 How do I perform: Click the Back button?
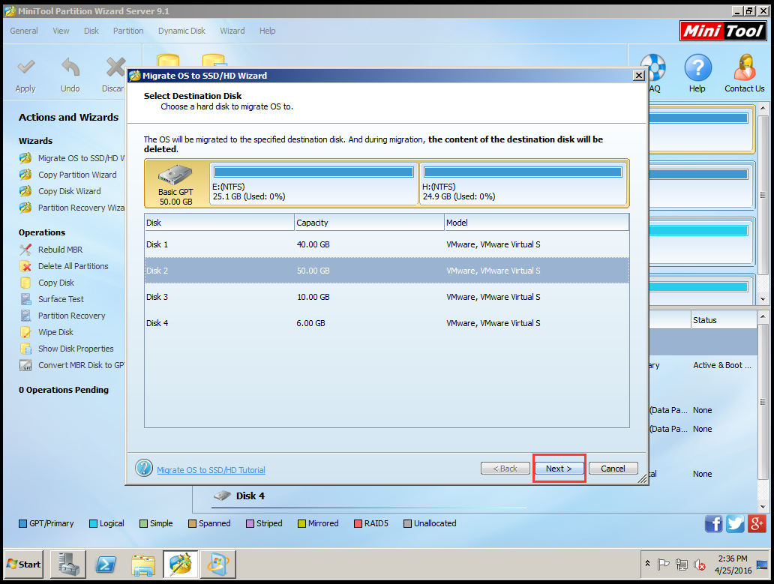point(505,469)
